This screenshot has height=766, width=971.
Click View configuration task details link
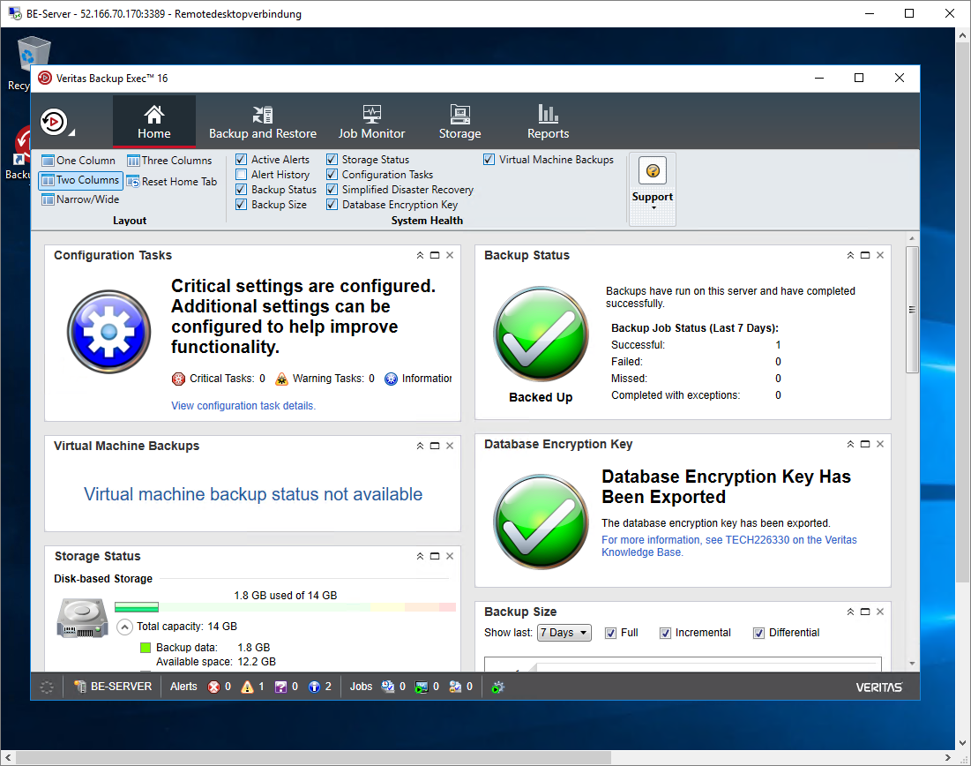point(243,406)
